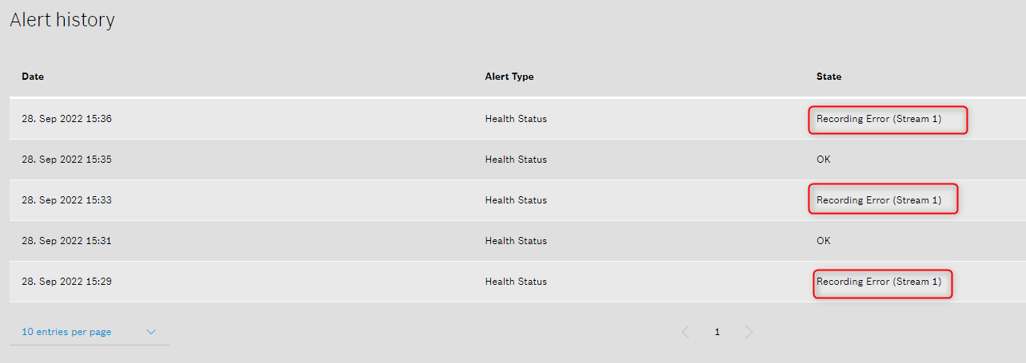Sort by the Date column header

point(33,77)
